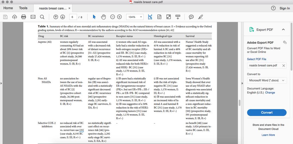Click the Export PDF panel icon
The width and height of the screenshot is (293, 144).
click(252, 30)
